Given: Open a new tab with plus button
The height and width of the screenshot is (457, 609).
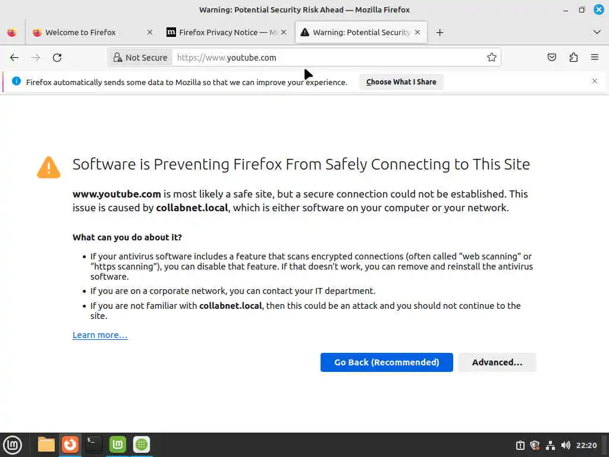Looking at the screenshot, I should coord(440,33).
